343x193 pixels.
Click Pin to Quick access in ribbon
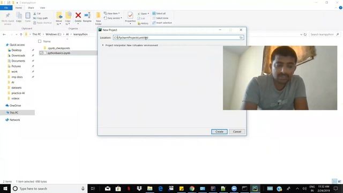tap(8, 18)
